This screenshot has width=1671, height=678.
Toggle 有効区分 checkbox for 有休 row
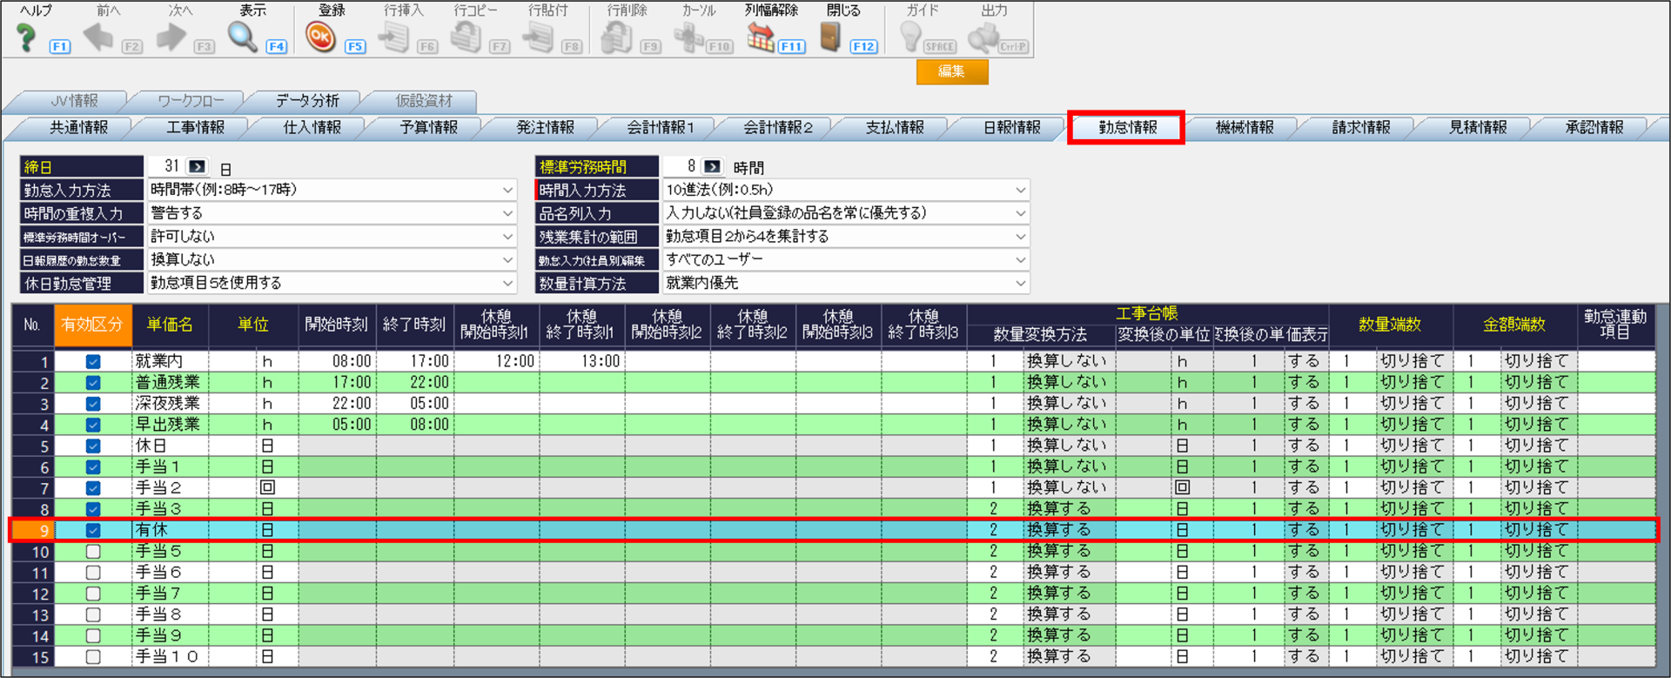[93, 530]
